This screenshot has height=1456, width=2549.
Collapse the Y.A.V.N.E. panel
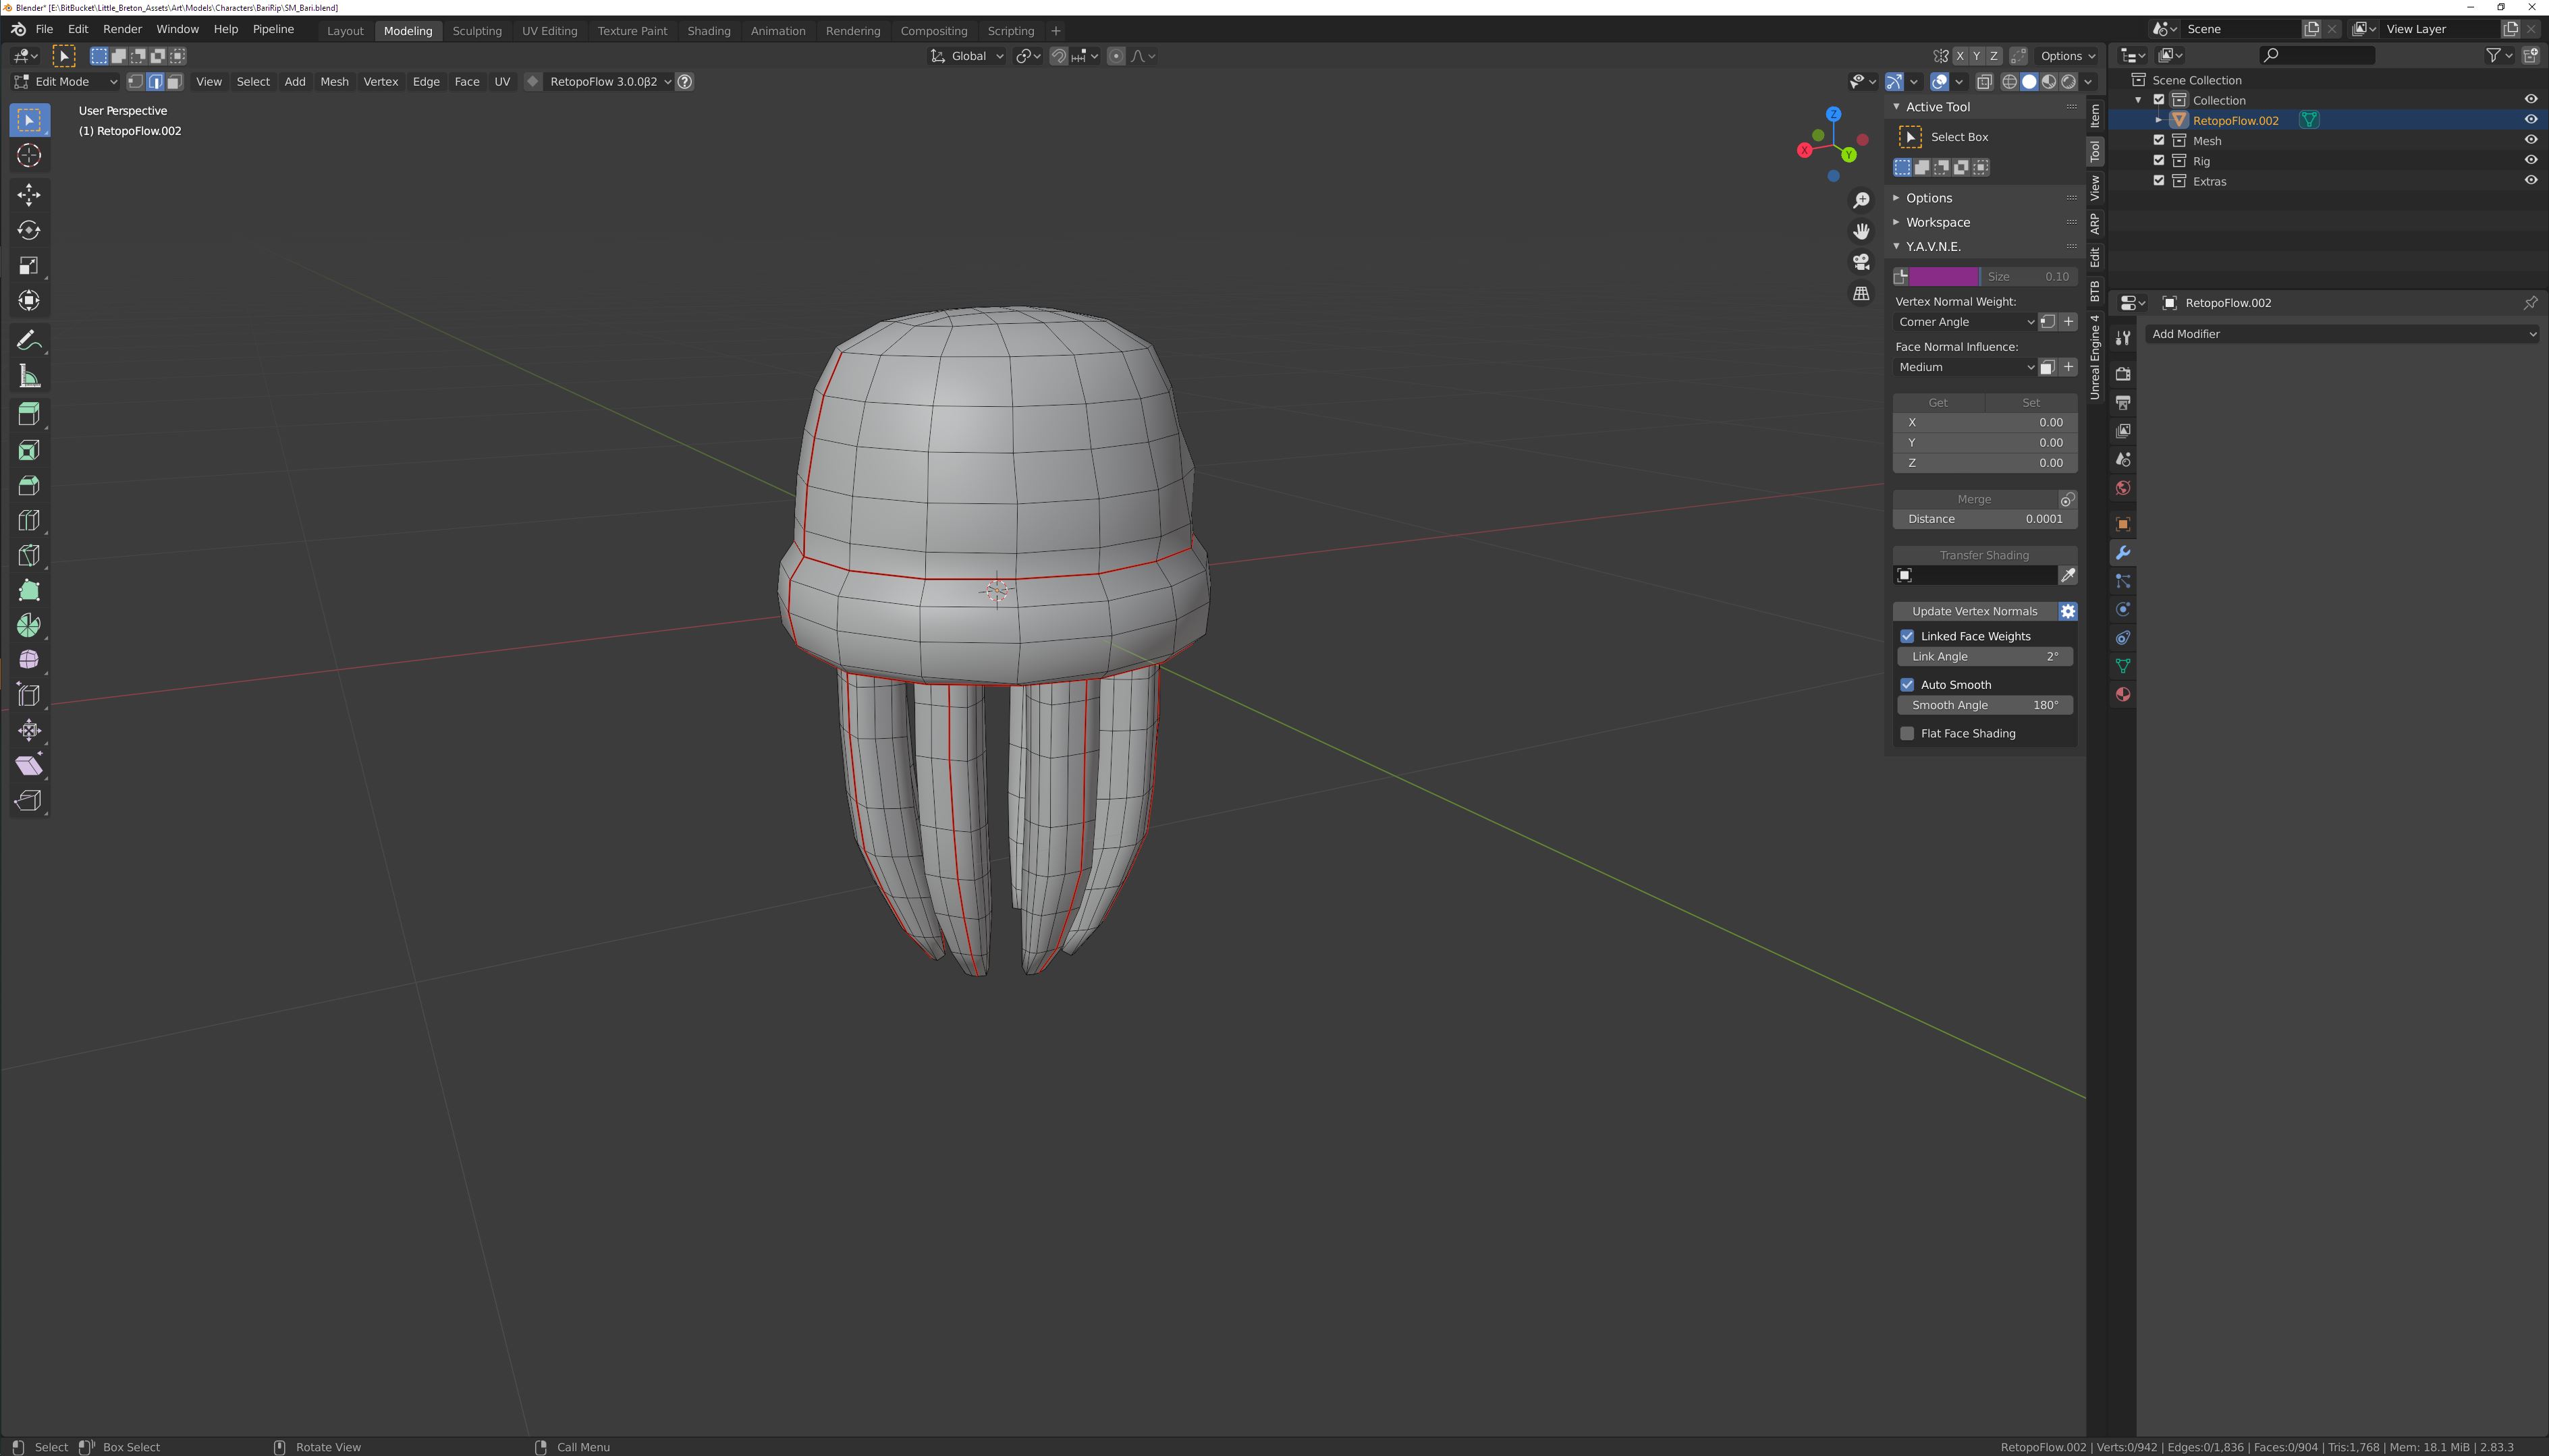pyautogui.click(x=1932, y=246)
